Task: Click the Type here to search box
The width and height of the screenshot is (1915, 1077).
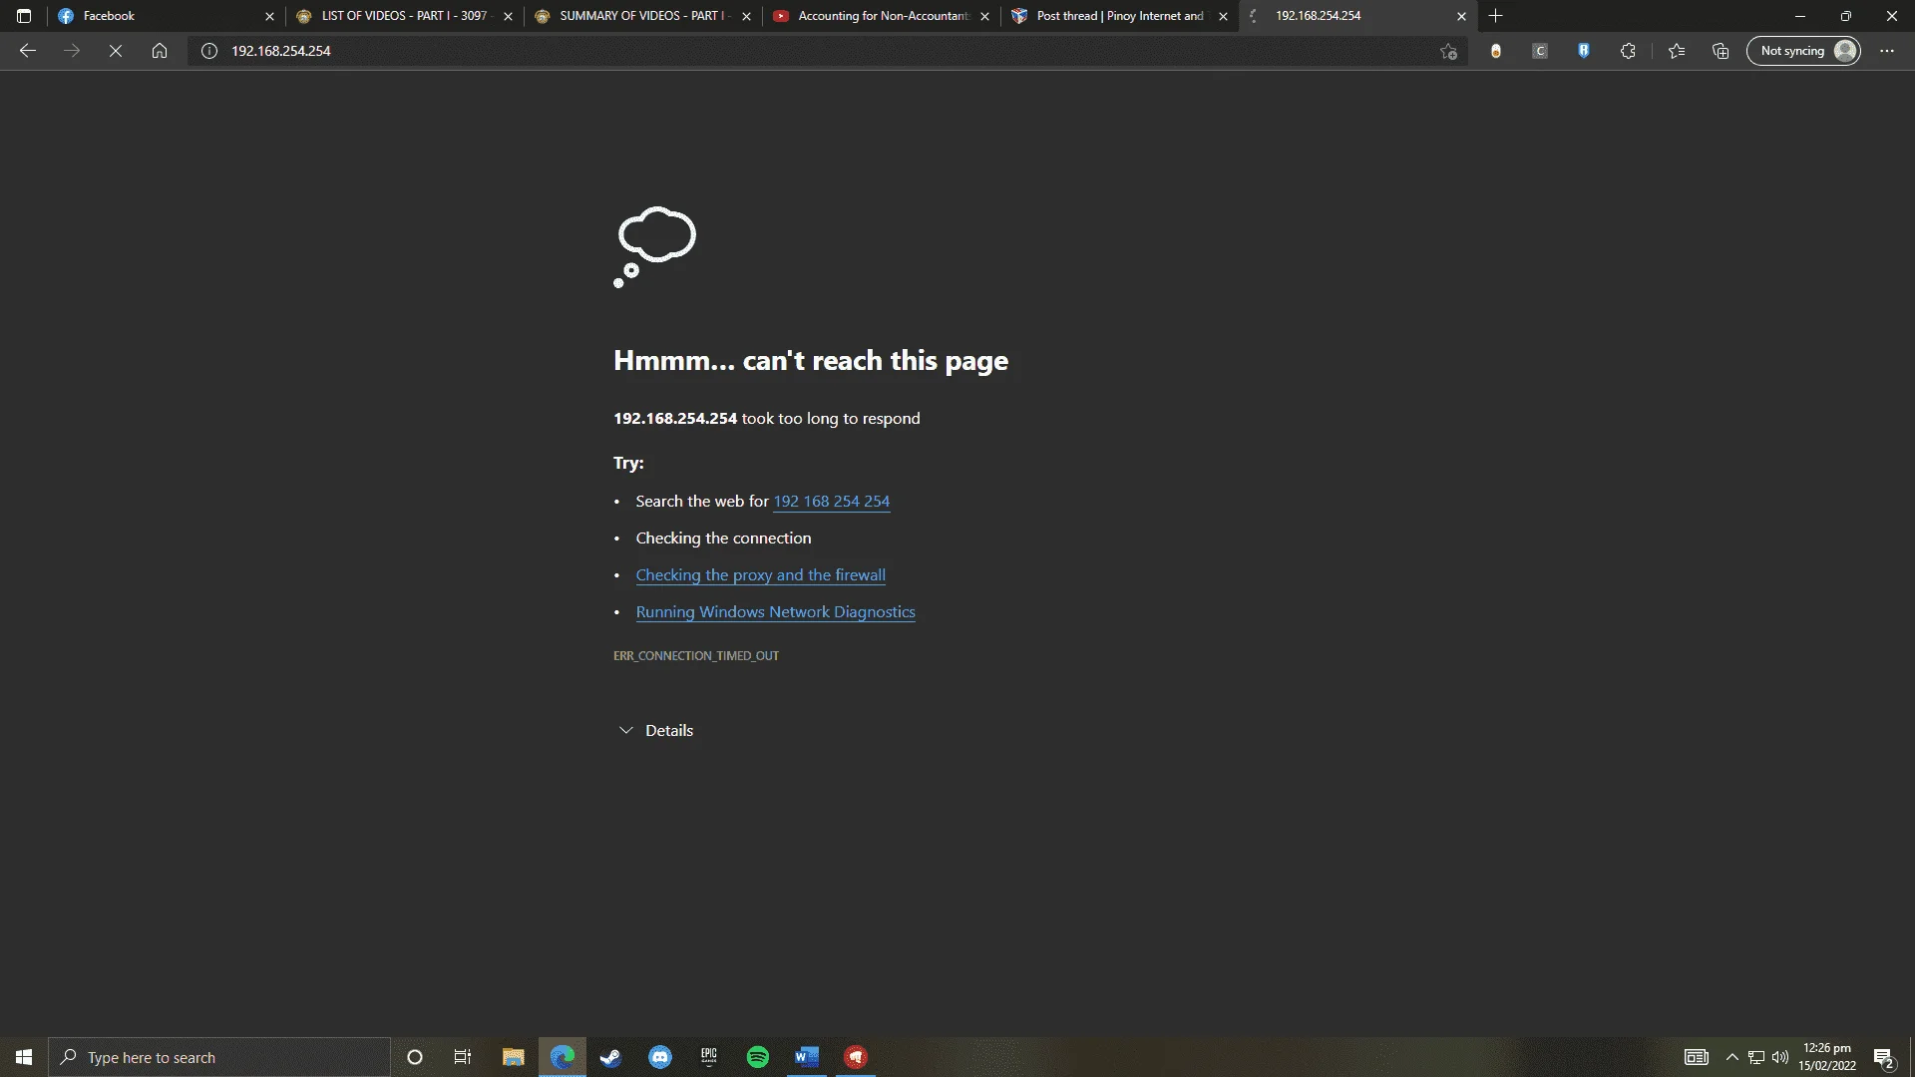Action: (x=219, y=1057)
